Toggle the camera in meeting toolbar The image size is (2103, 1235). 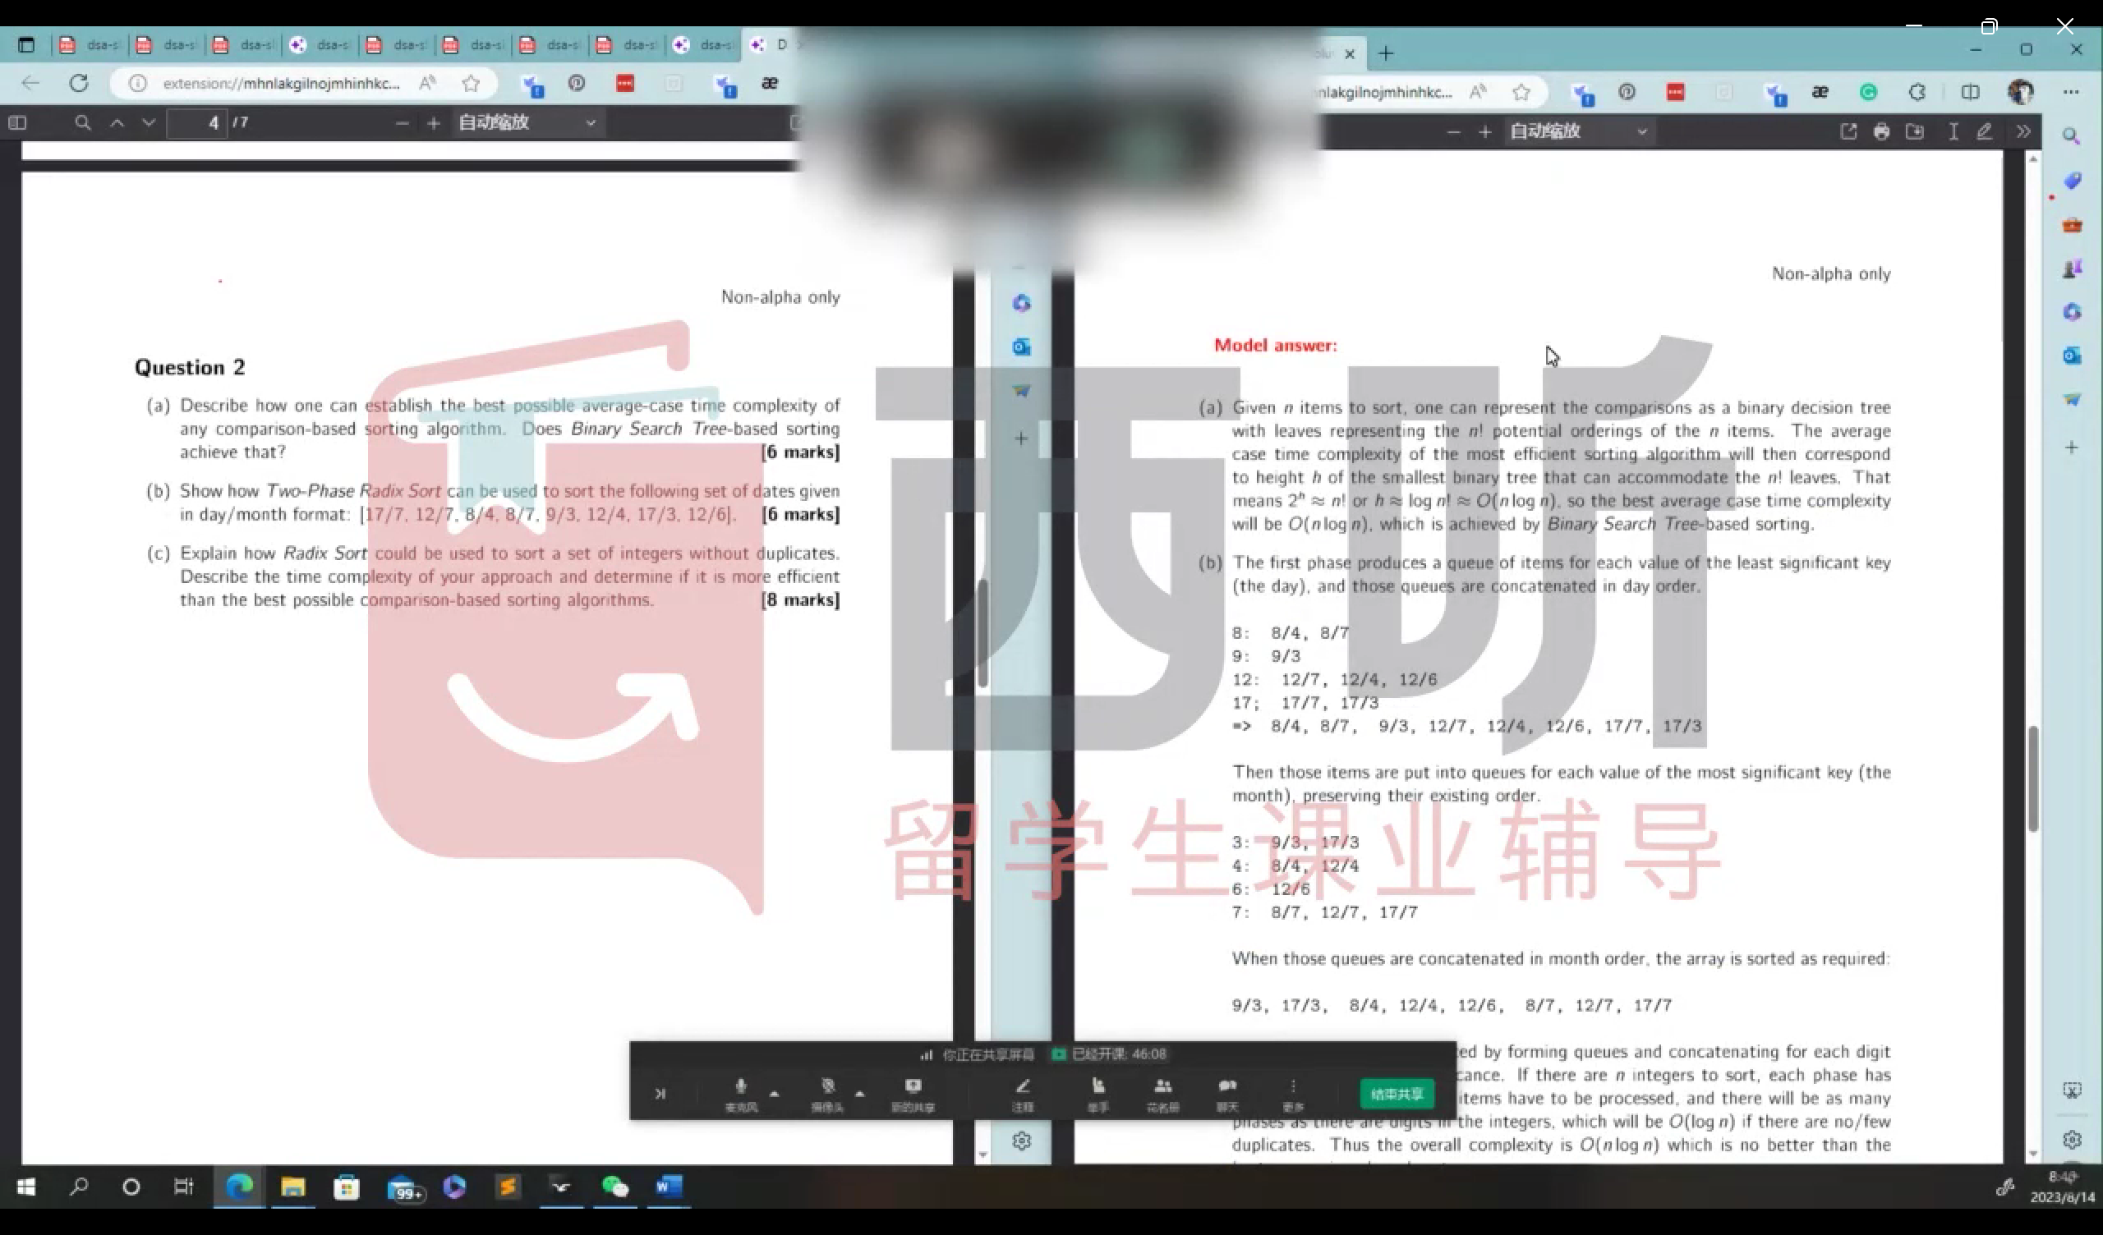(x=827, y=1094)
